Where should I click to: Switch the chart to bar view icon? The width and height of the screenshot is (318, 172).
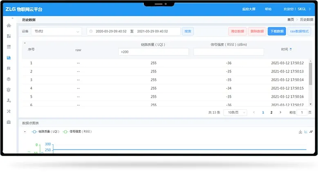tap(306, 132)
